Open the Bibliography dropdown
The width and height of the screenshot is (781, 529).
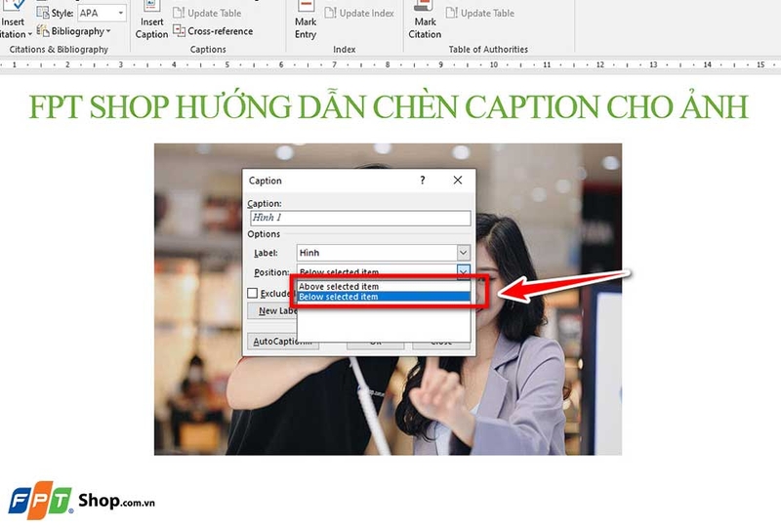pos(74,31)
